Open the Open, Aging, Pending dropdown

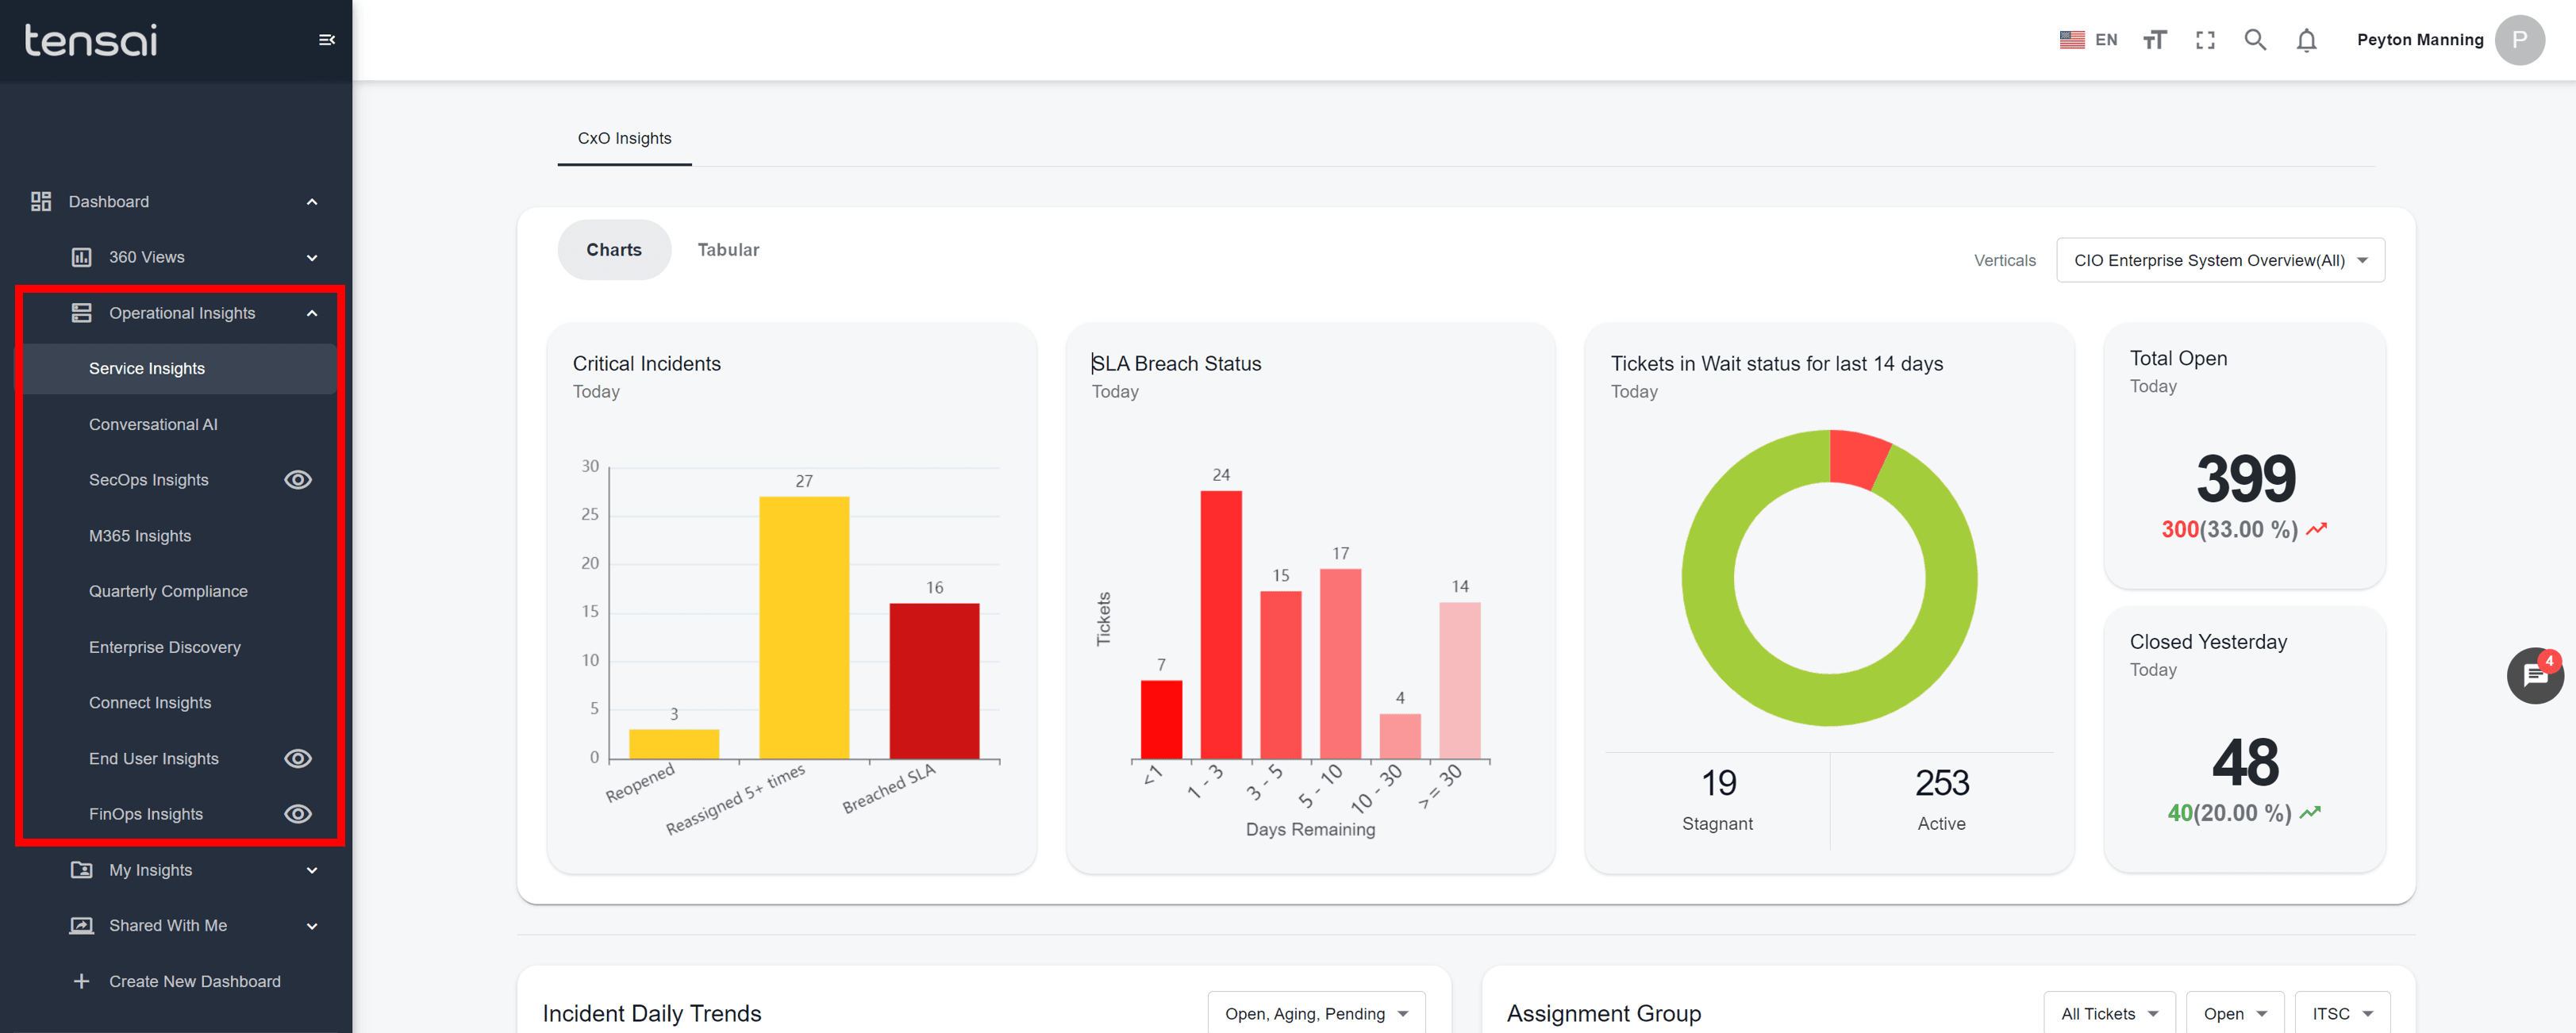(x=1316, y=1012)
